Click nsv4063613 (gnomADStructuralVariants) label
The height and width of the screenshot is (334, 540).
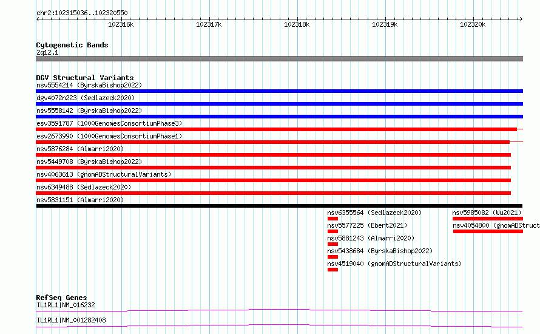coord(104,174)
